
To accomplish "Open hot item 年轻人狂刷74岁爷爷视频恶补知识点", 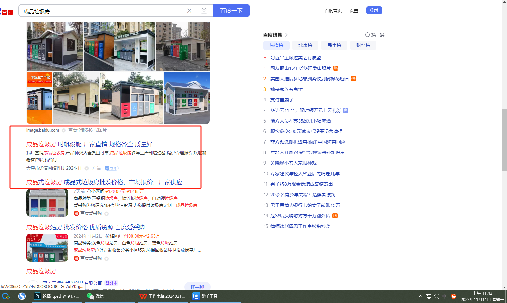I will 307,152.
